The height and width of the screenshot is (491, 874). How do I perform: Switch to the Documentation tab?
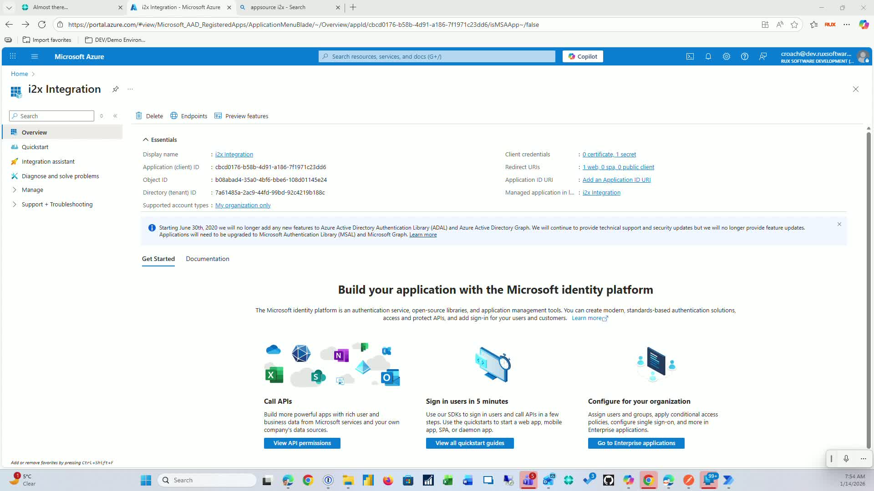[208, 259]
